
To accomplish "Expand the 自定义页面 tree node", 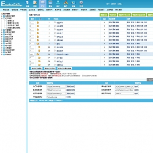I will click(2, 37).
